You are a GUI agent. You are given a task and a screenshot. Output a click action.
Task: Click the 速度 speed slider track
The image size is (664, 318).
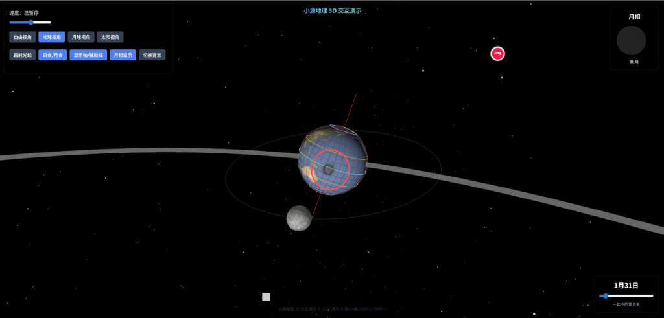click(30, 22)
